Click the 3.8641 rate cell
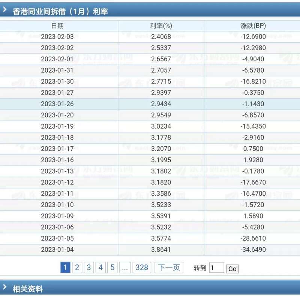 pyautogui.click(x=161, y=249)
